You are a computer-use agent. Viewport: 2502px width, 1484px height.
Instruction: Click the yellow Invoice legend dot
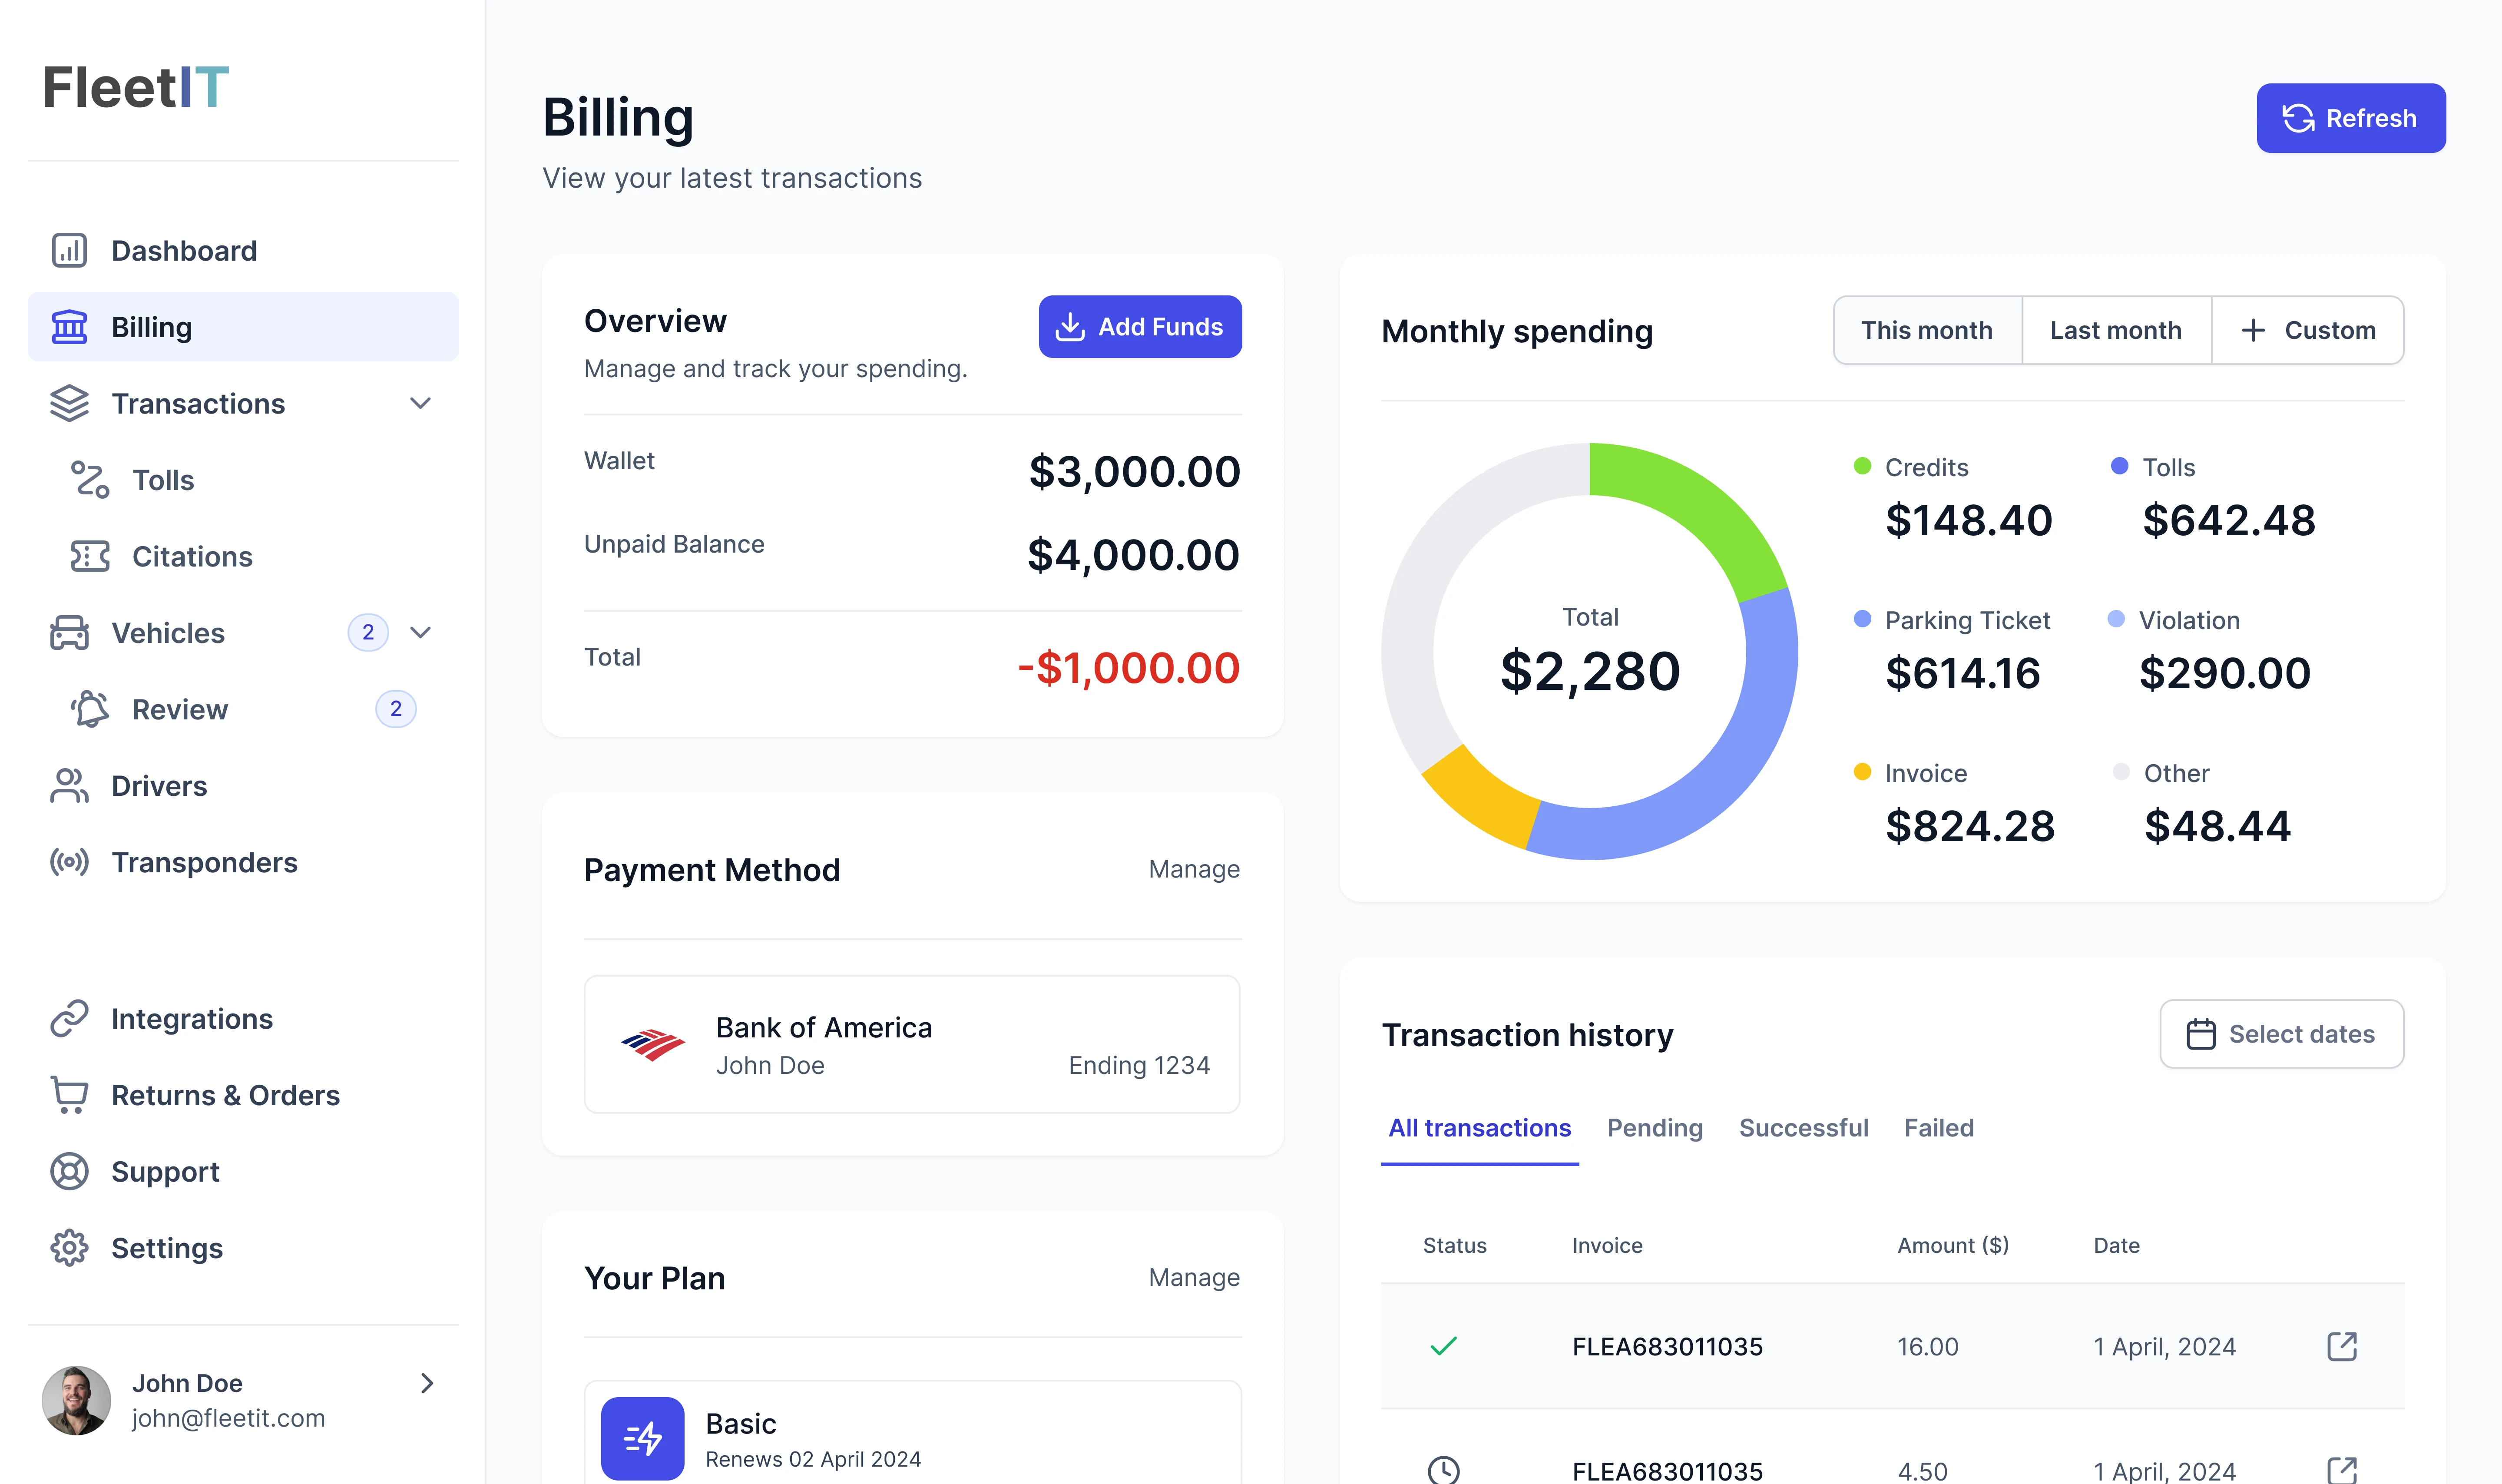tap(1862, 772)
